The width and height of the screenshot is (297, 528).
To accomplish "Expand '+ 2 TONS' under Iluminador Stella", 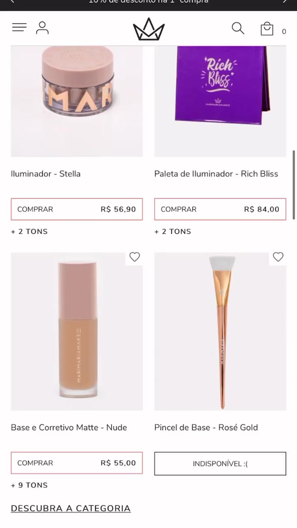I will (x=29, y=231).
